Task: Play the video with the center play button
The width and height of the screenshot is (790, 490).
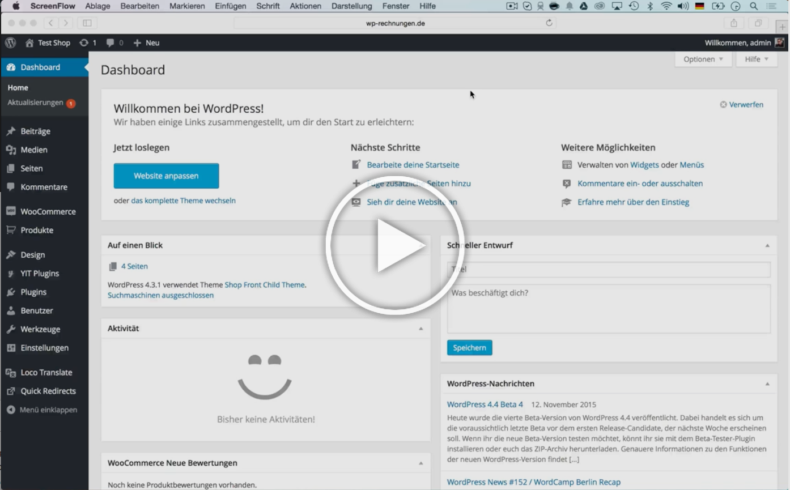Action: click(395, 245)
